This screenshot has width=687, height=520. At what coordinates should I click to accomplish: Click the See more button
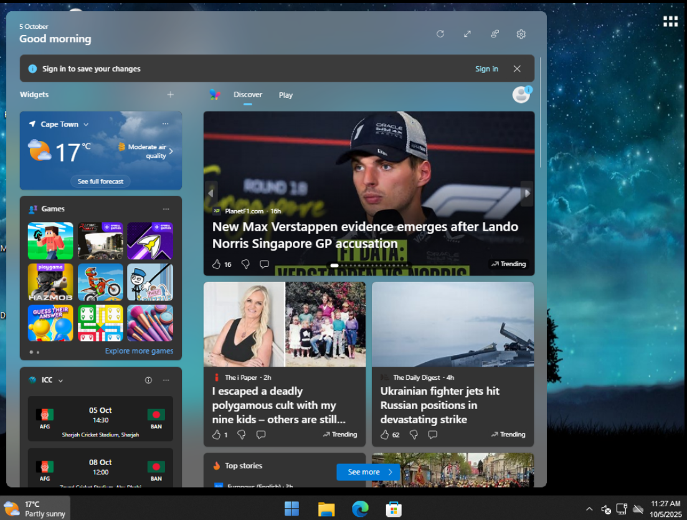coord(368,472)
